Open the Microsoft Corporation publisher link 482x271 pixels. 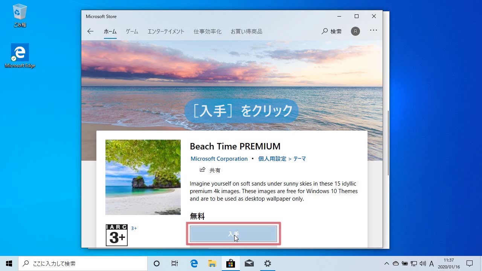coord(219,159)
